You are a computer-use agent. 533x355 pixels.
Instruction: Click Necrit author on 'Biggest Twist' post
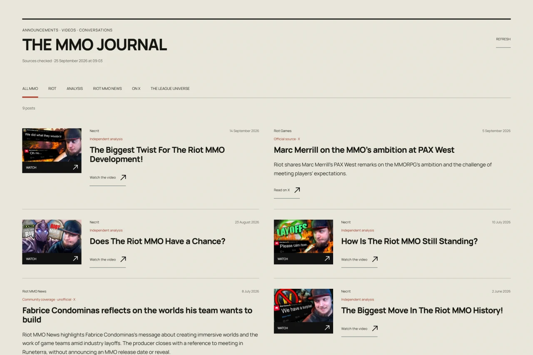(x=95, y=131)
